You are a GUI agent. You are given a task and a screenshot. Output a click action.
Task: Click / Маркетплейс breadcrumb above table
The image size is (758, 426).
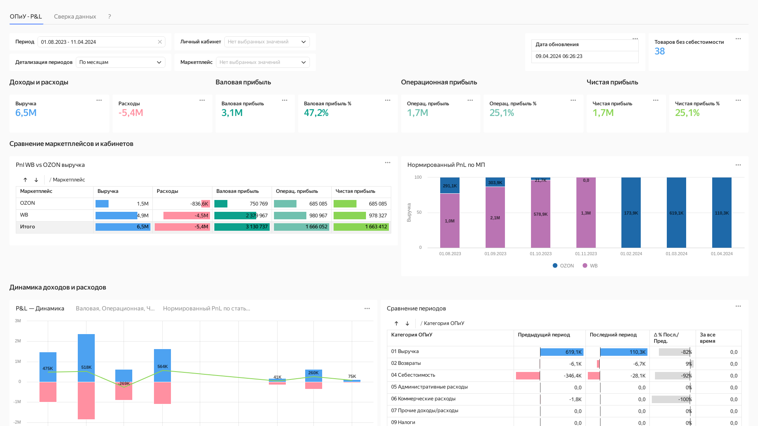67,180
